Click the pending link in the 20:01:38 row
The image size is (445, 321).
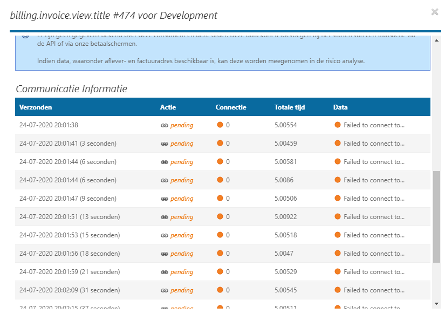pos(181,125)
